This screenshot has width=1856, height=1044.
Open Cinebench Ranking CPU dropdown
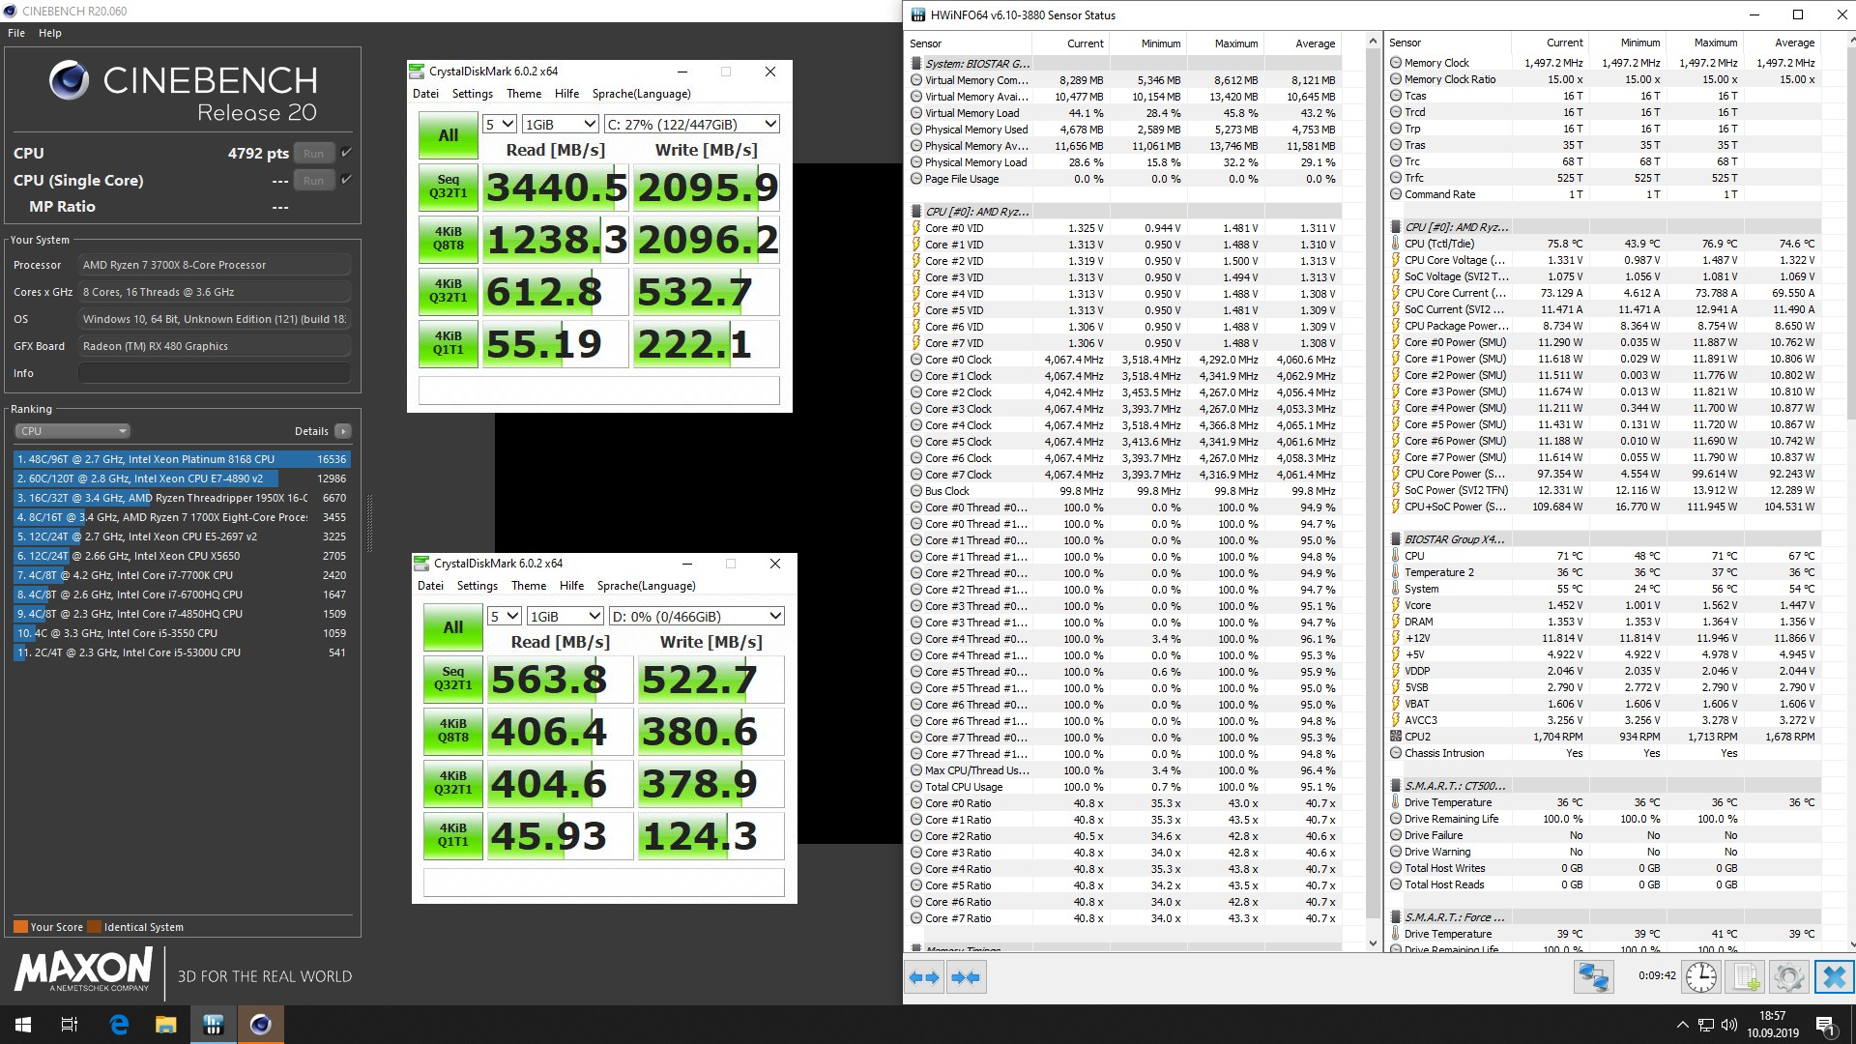[x=72, y=431]
